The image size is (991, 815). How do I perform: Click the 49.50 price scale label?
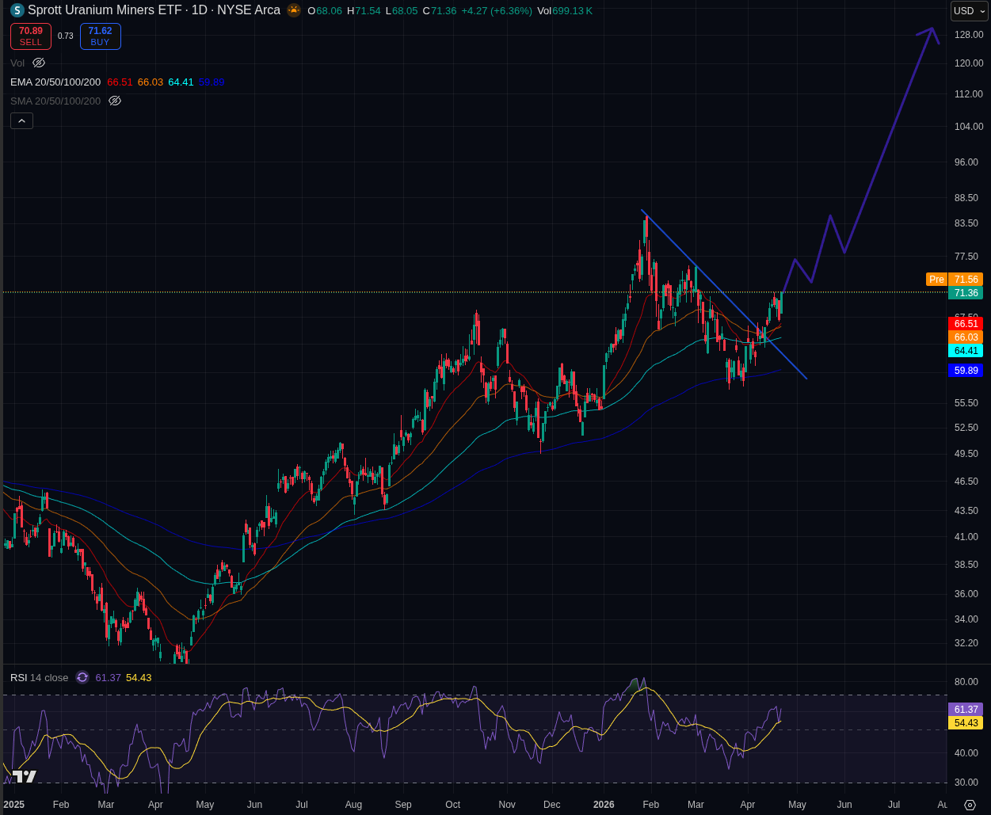[x=966, y=454]
